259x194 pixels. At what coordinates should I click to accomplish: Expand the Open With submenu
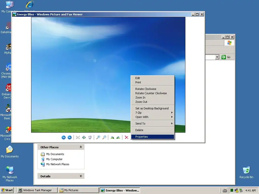153,117
